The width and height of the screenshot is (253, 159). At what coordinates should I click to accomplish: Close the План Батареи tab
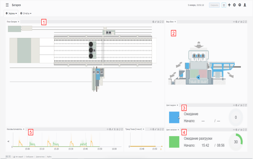click(19, 22)
